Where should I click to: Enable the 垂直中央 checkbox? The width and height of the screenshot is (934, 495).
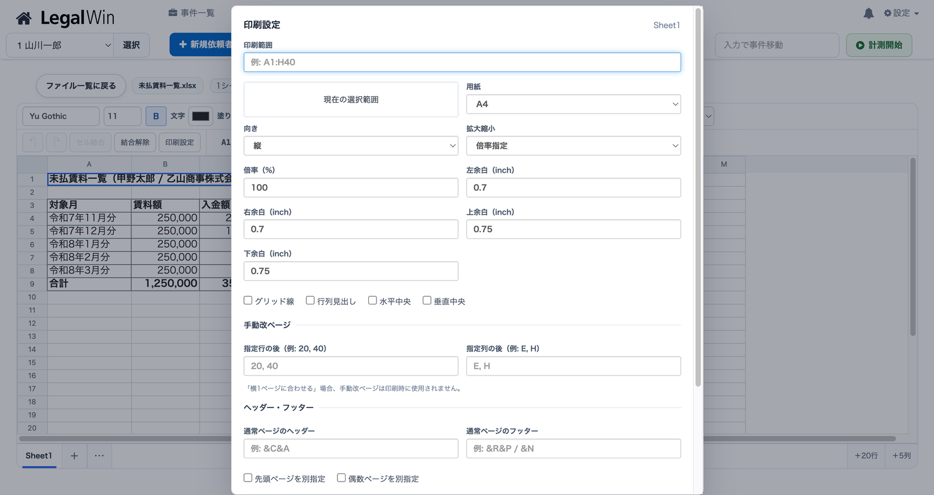click(427, 300)
